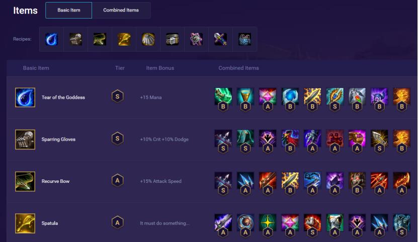Filter recipes by Tear of the Goddess icon
Viewport: 418px width, 242px height.
tap(51, 39)
